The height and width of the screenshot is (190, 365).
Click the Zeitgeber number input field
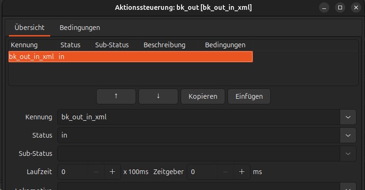pos(202,172)
